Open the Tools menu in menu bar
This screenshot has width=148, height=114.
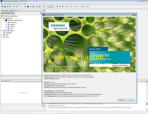pyautogui.click(x=14, y=4)
